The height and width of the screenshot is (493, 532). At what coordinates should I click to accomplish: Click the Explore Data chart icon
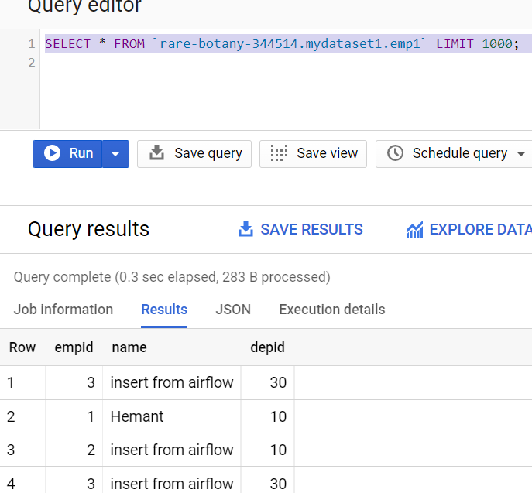tap(415, 230)
